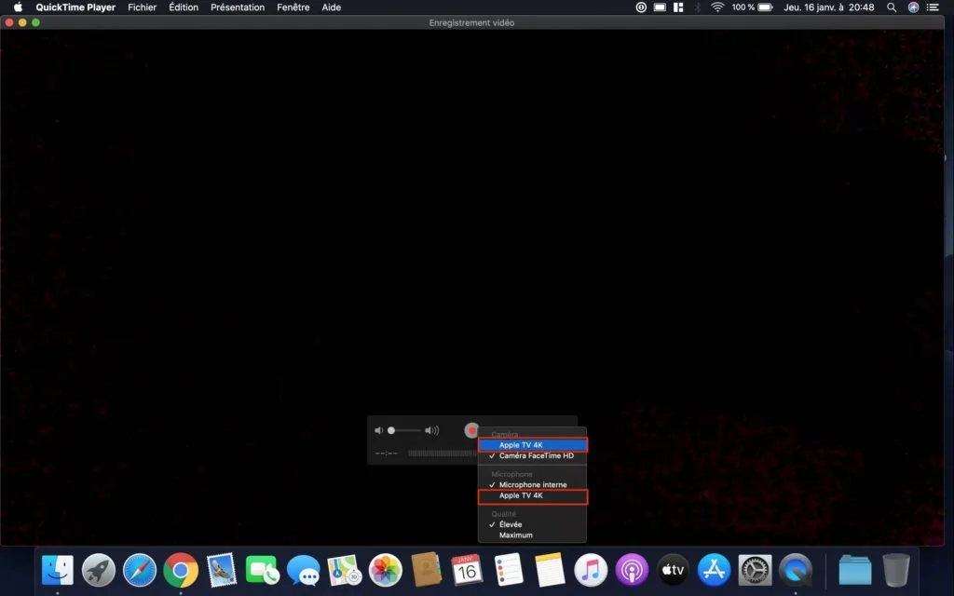Select Apple TV 4K under Microphone section
Screen dimensions: 954x596
tap(532, 495)
